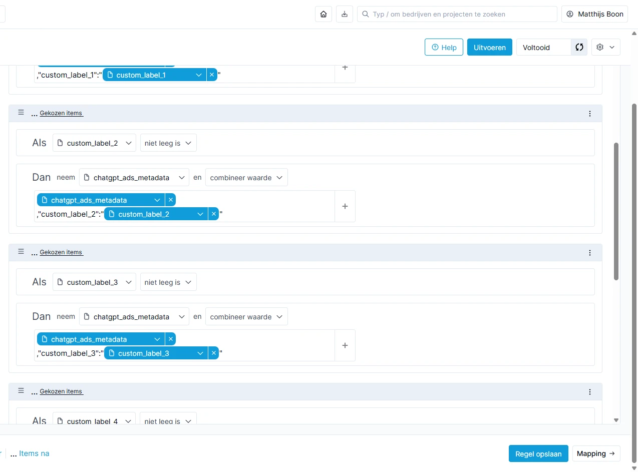Grab drag handle of custom_label_4 rule
The width and height of the screenshot is (638, 472).
point(21,391)
